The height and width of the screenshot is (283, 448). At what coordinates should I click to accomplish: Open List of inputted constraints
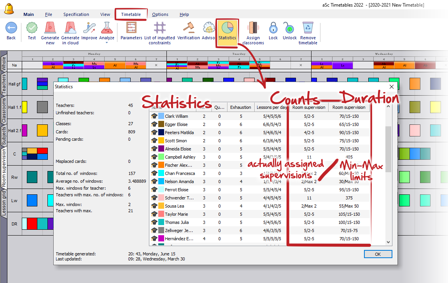click(159, 28)
